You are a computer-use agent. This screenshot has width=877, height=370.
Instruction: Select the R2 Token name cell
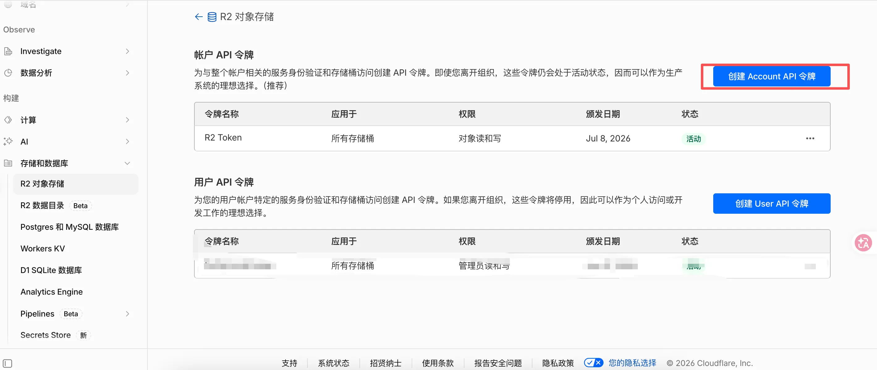pos(223,137)
